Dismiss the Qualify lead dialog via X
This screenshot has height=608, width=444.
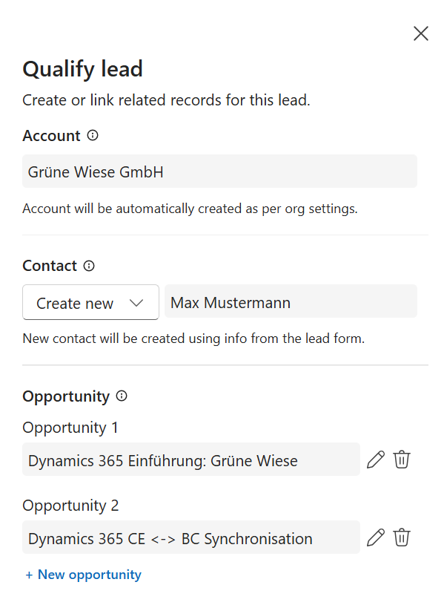420,33
